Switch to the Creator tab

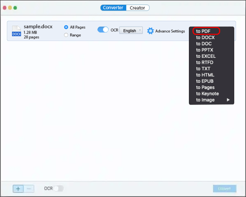click(138, 8)
